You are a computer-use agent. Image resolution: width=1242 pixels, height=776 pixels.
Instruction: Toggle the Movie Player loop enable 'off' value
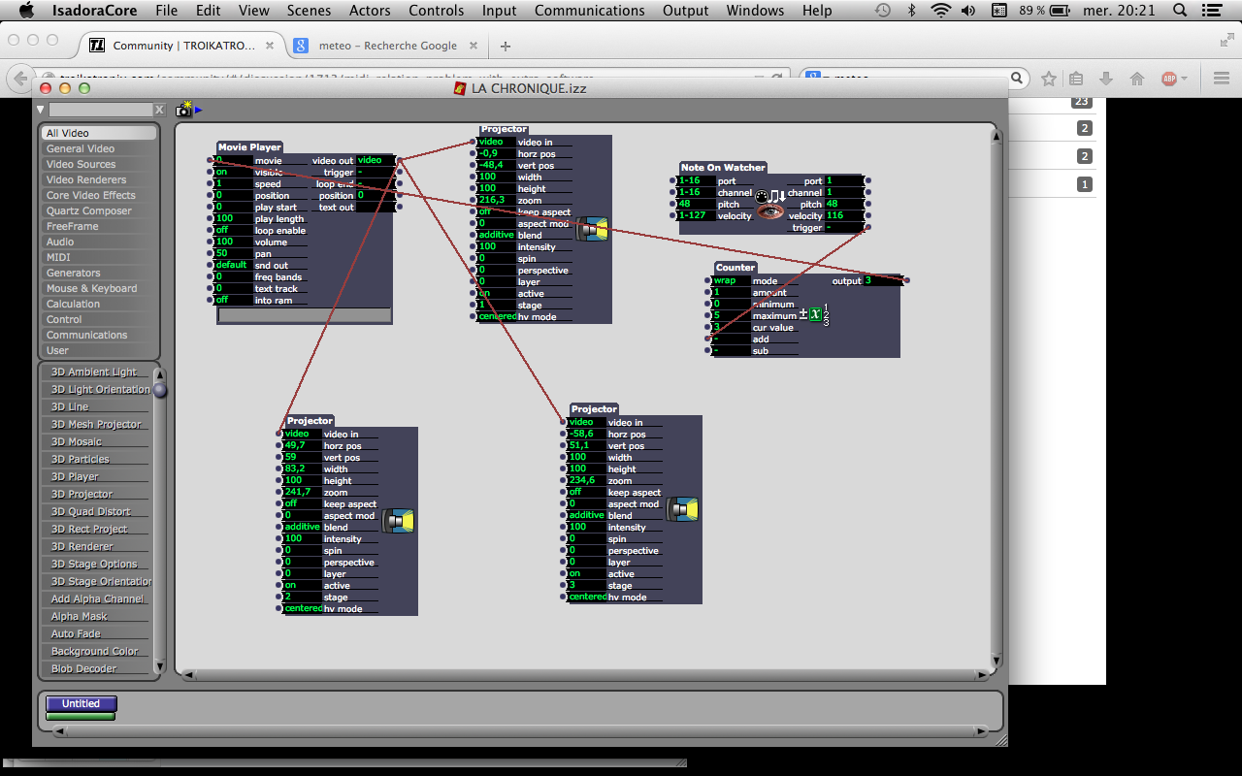[x=233, y=231]
